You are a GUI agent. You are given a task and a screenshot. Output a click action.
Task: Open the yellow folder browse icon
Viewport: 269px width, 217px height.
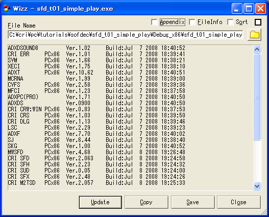pyautogui.click(x=254, y=35)
